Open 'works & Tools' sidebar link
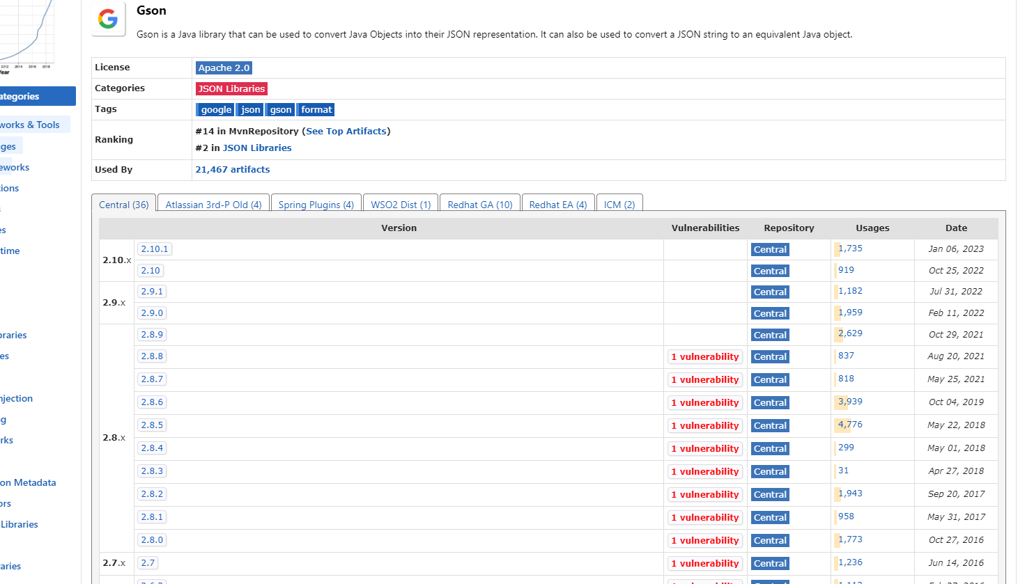 (30, 125)
